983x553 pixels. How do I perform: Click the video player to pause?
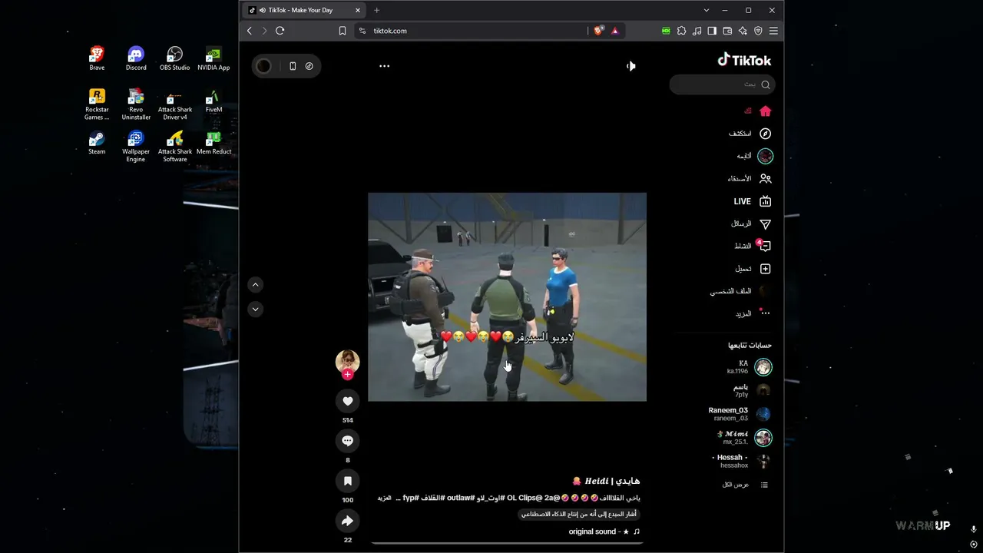[x=507, y=296]
